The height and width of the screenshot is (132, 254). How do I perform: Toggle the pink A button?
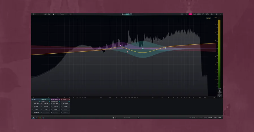(190, 14)
